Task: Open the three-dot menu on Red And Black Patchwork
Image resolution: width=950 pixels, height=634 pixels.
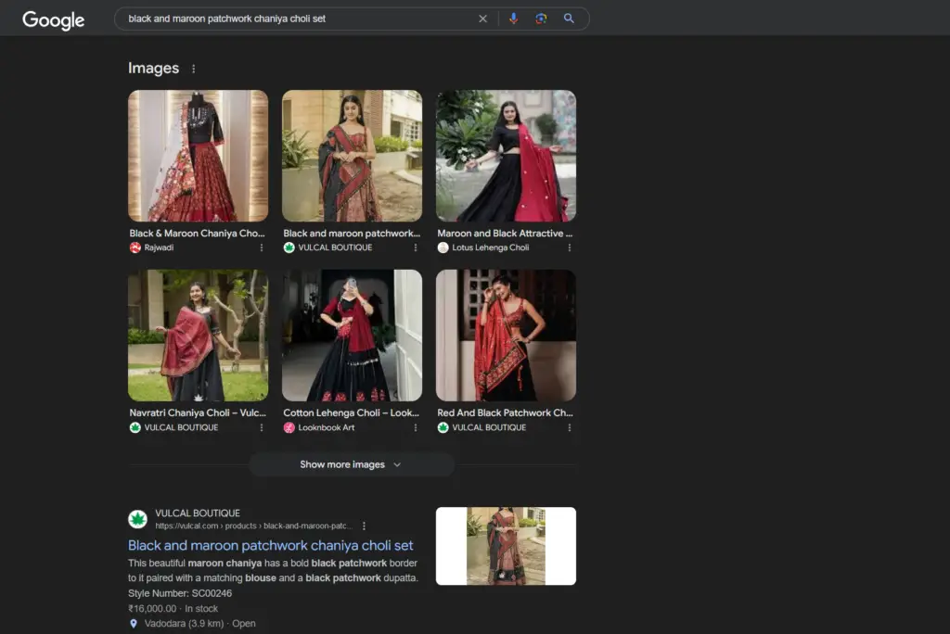Action: pyautogui.click(x=569, y=427)
